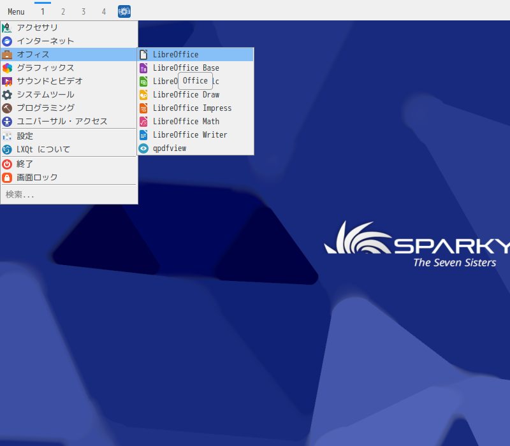Click the LXQt について logo icon
510x446 pixels.
coord(7,149)
